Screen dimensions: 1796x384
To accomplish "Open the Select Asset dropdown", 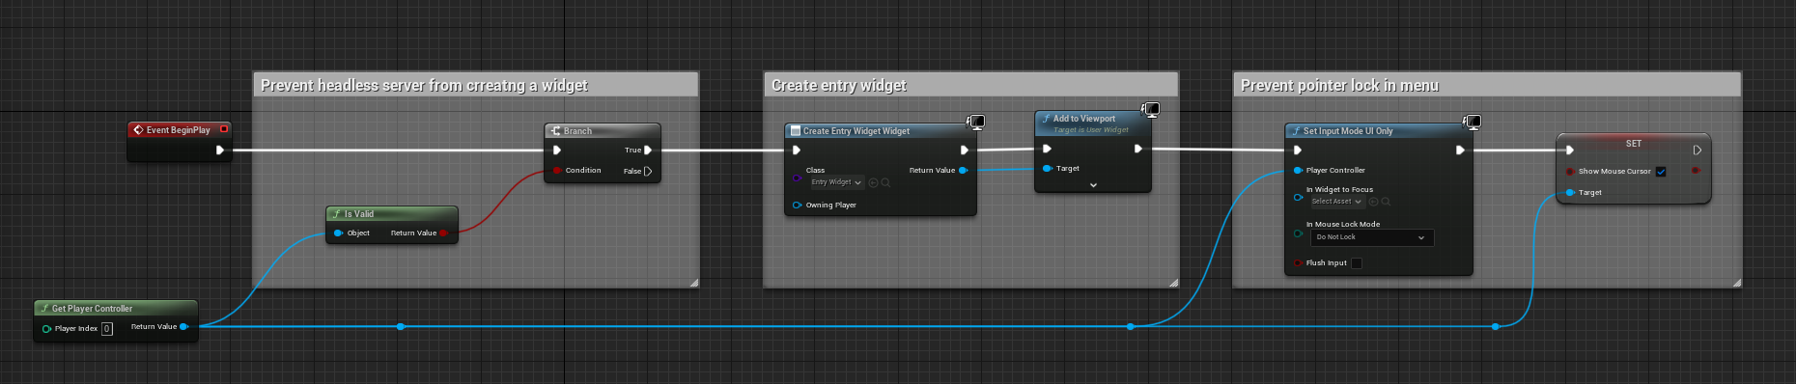I will (x=1337, y=202).
